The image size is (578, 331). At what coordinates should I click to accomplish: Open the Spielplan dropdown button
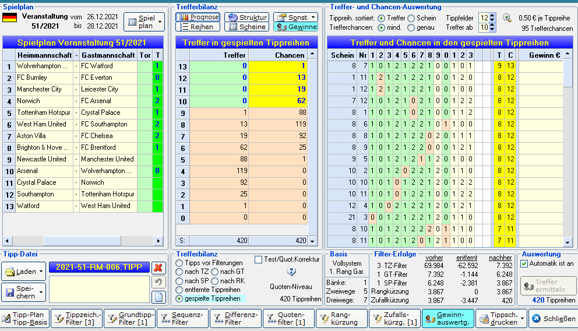(144, 22)
